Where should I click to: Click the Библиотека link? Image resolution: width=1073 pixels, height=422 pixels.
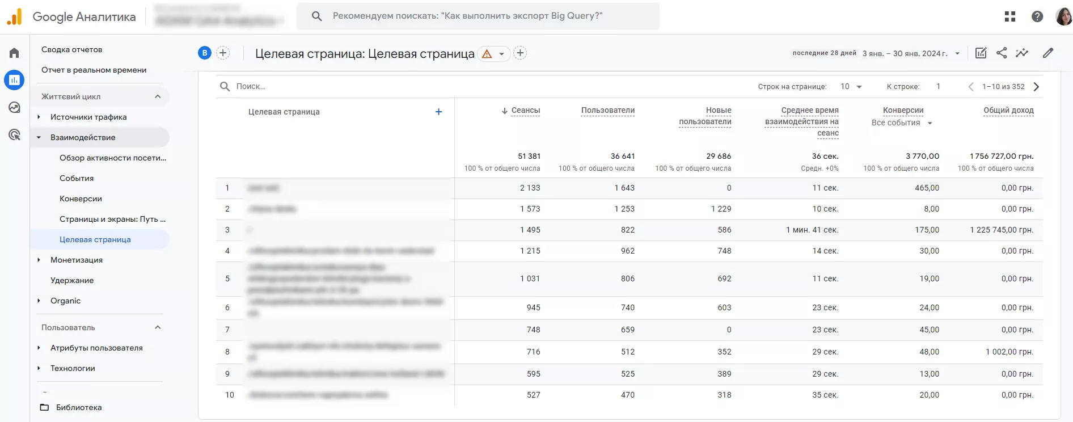[x=79, y=407]
